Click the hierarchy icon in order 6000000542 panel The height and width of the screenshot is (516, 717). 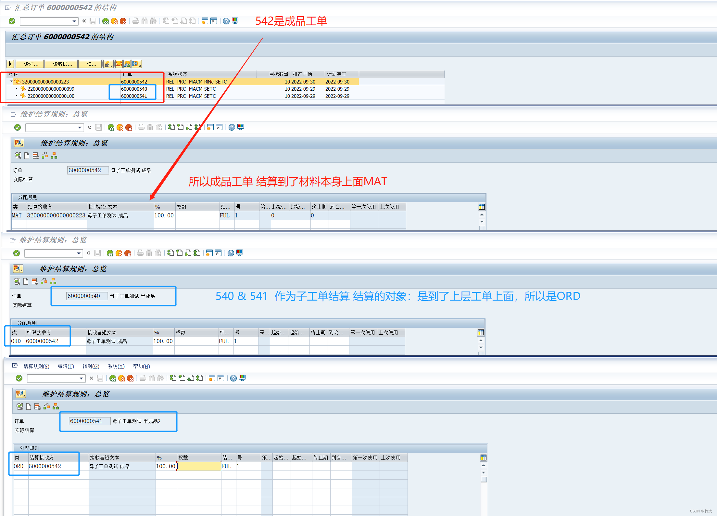[54, 156]
